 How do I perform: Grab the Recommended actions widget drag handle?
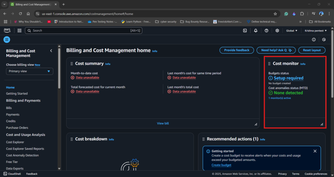[204, 139]
